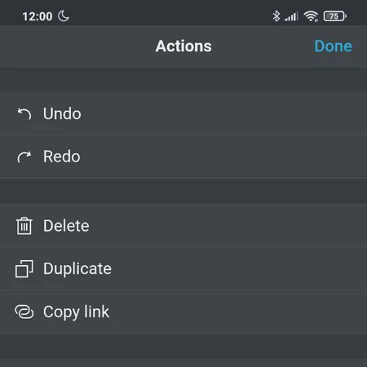Choose Duplicate from the actions list
Screen dimensions: 367x367
click(x=183, y=268)
